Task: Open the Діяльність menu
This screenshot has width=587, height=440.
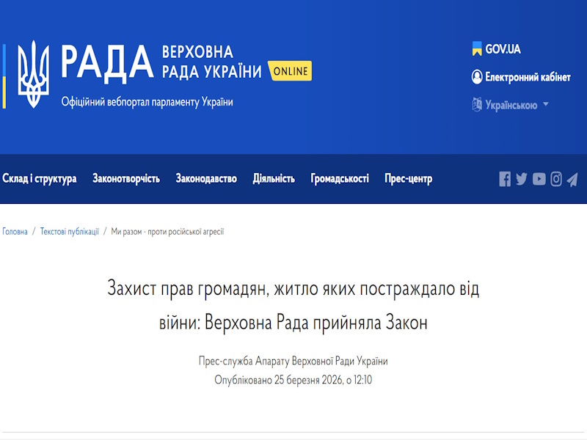Action: point(274,178)
